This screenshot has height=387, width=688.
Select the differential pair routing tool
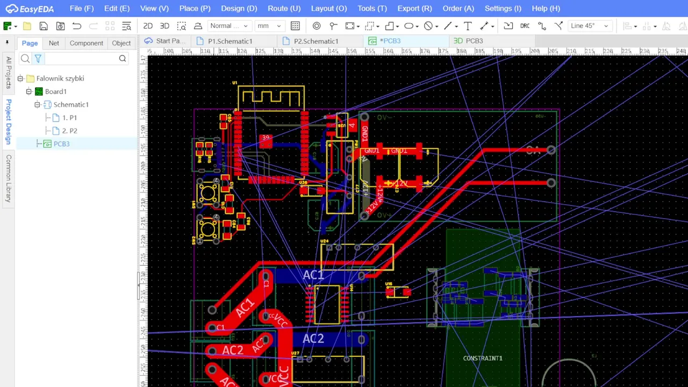coord(558,26)
